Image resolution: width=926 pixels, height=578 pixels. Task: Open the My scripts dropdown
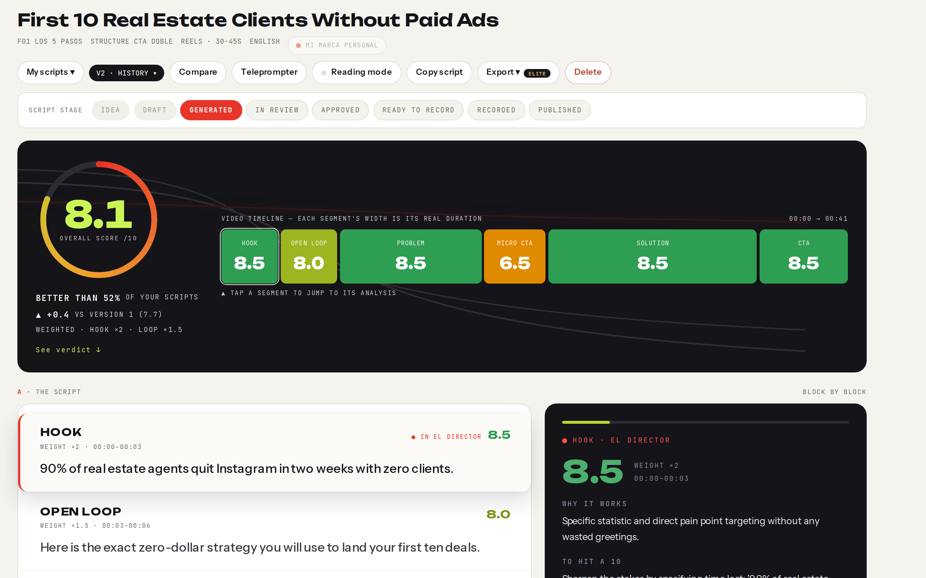(51, 72)
